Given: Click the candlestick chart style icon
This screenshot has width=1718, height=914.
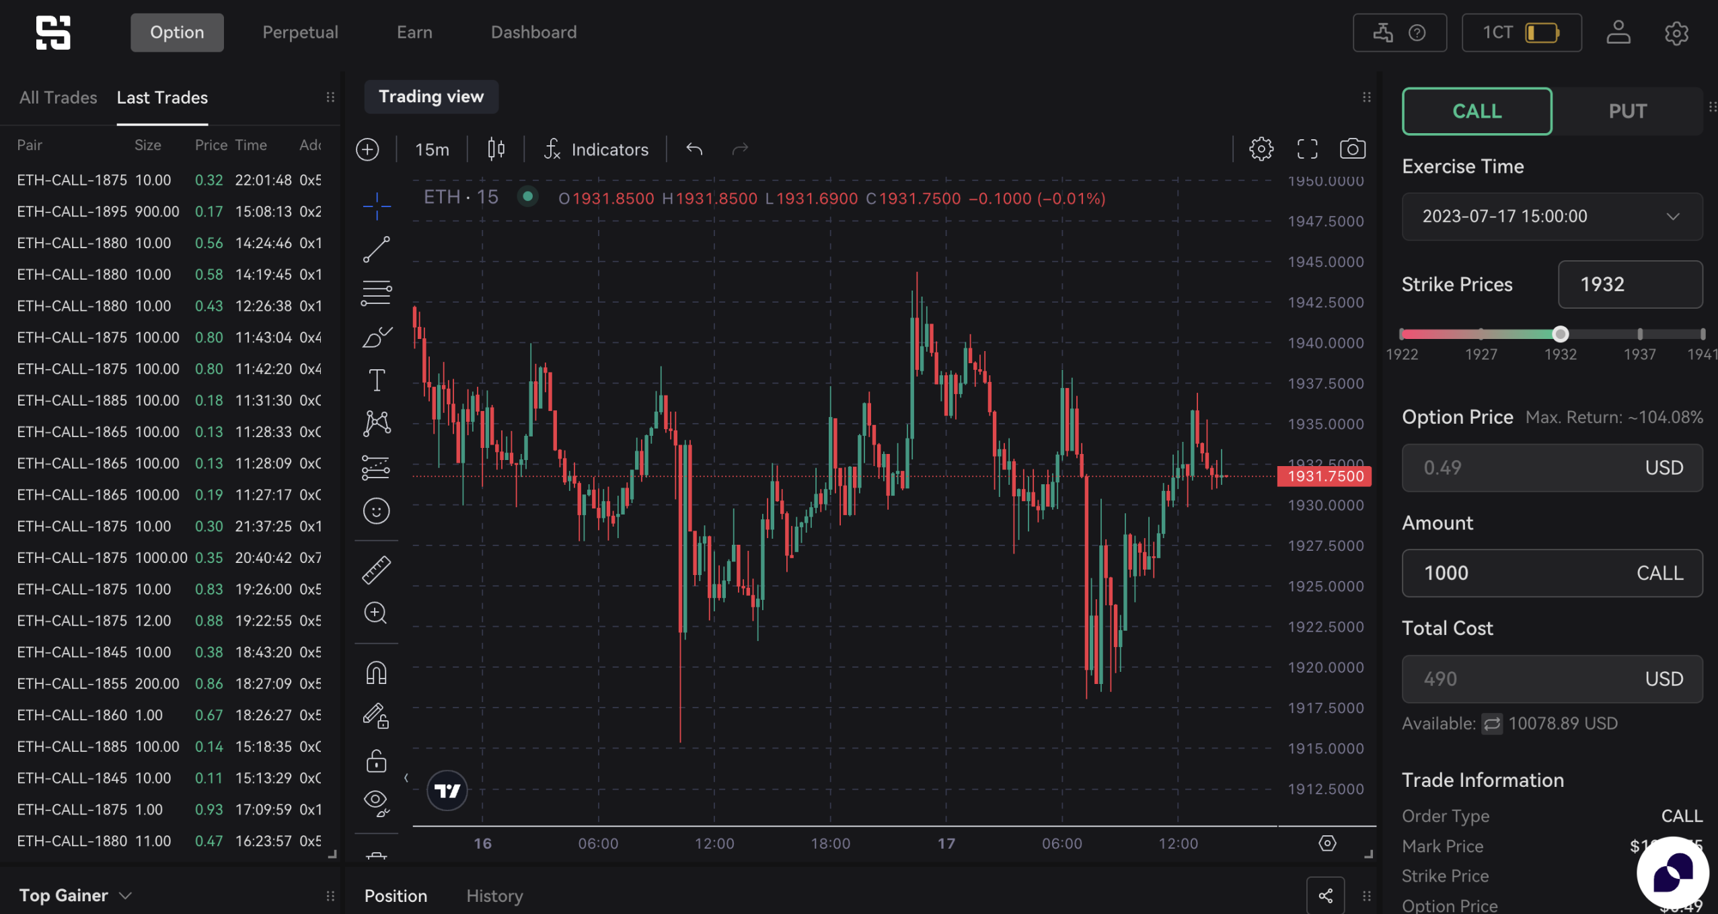Looking at the screenshot, I should pyautogui.click(x=496, y=149).
